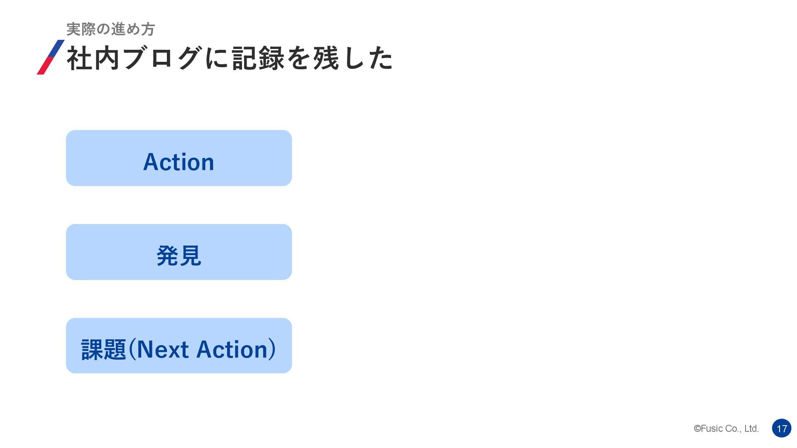Click the closing parenthesis in the third box
797x448 pixels.
[271, 349]
